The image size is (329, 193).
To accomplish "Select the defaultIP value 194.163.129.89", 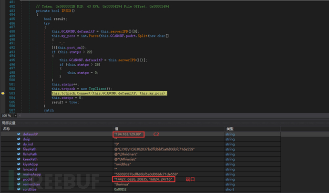I will click(x=128, y=135).
